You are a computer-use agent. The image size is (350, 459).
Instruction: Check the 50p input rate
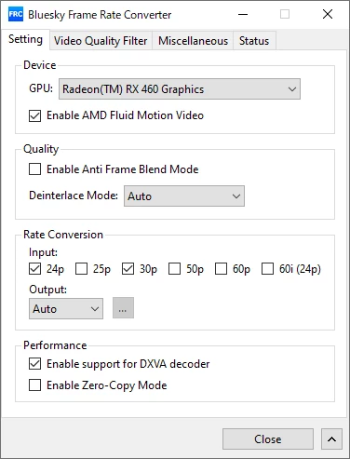pyautogui.click(x=174, y=269)
